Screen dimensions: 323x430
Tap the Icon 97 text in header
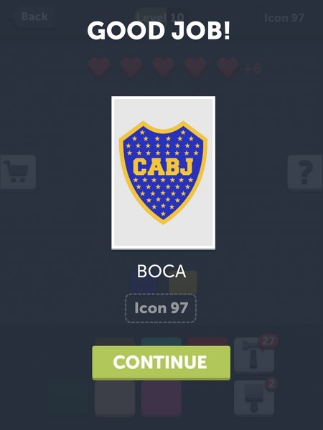(284, 18)
